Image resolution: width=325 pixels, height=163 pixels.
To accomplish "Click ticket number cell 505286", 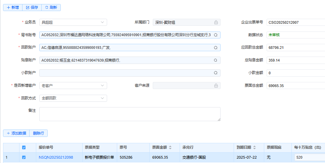I will point(133,157).
